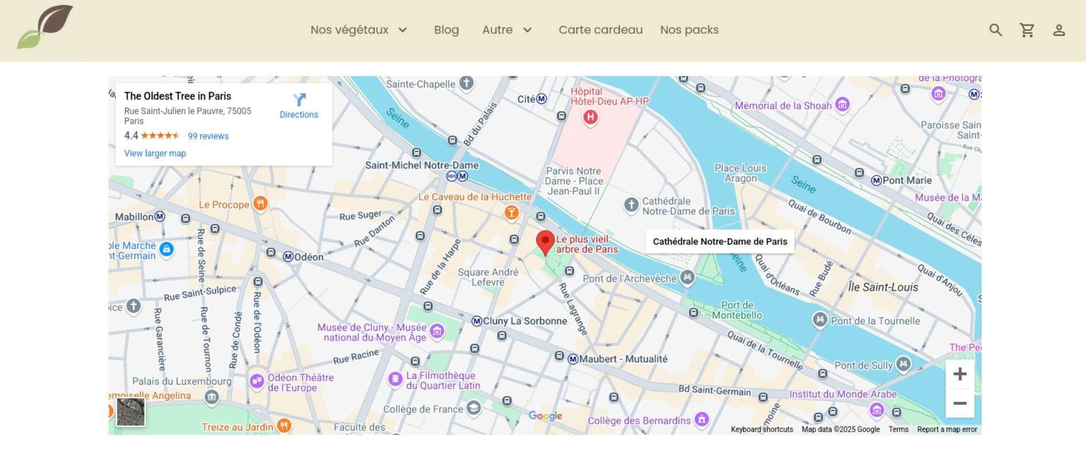Click the Directions arrow icon

pyautogui.click(x=299, y=100)
